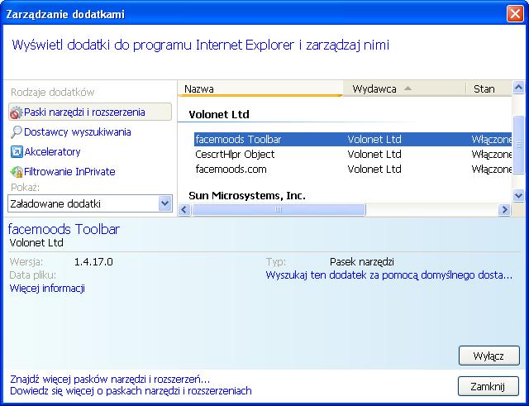This screenshot has width=529, height=406.
Task: Open Dowiedz się więcej o paskach link
Action: (x=131, y=391)
